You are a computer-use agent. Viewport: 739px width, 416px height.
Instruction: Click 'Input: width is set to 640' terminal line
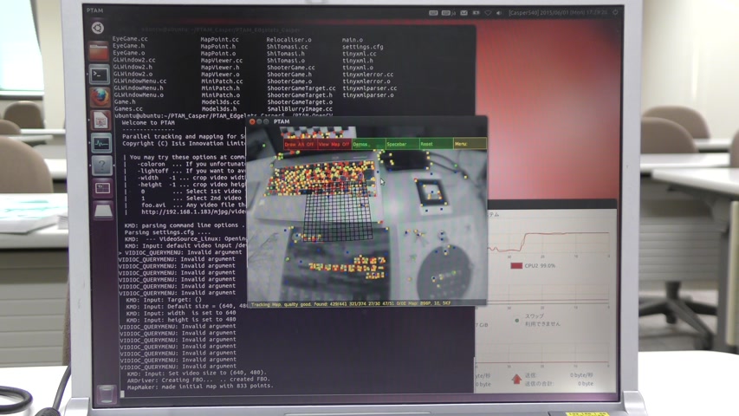[181, 313]
